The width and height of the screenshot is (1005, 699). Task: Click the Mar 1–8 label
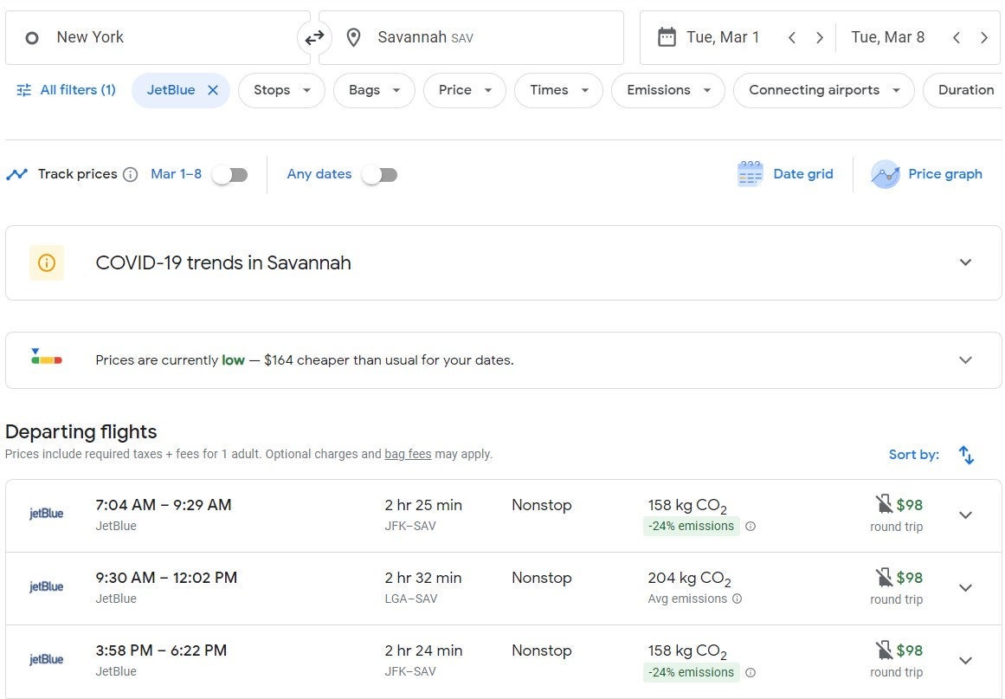point(177,174)
